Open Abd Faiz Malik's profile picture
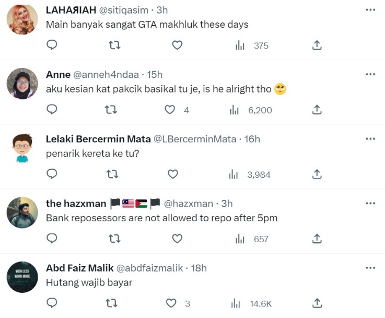The image size is (385, 318). coord(22,277)
